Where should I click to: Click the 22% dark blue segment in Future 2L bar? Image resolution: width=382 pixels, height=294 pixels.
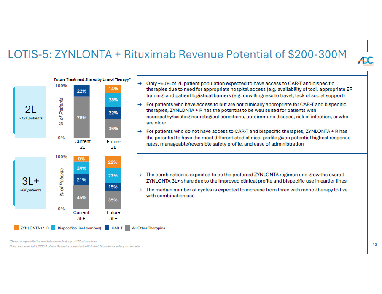113,113
